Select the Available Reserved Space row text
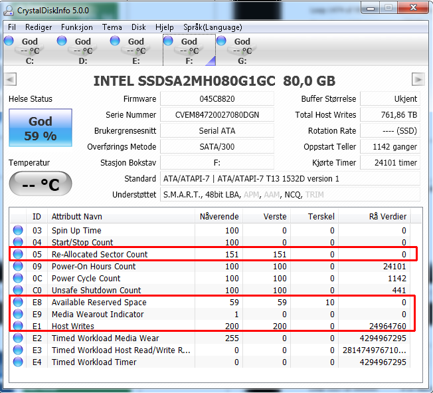The height and width of the screenshot is (393, 433). coord(99,303)
